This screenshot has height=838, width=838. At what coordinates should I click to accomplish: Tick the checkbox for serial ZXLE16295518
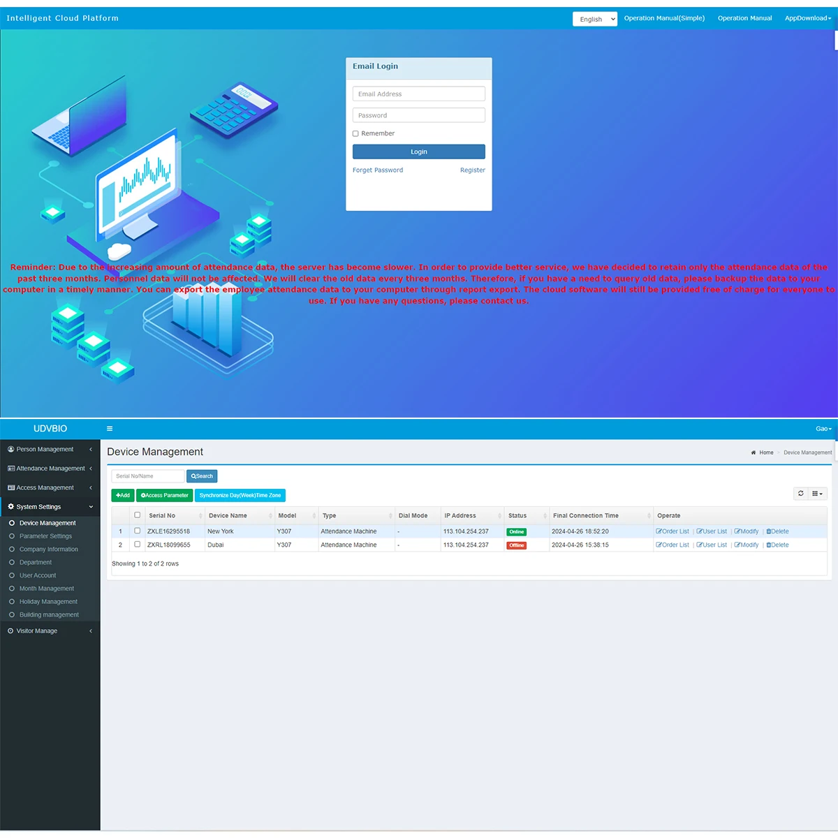click(137, 531)
